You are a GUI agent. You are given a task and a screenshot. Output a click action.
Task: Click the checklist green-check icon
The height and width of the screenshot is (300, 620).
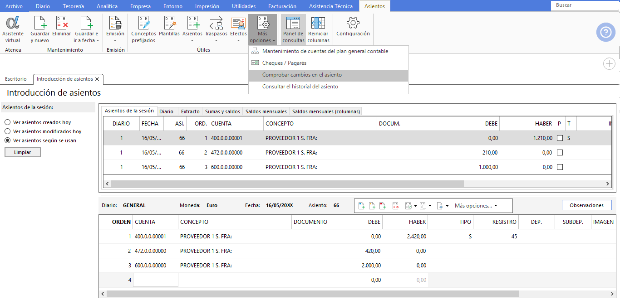click(408, 206)
